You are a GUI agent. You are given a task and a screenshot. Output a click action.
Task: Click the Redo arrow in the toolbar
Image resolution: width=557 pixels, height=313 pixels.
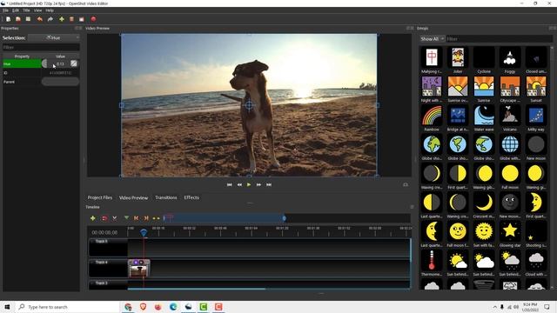click(50, 19)
